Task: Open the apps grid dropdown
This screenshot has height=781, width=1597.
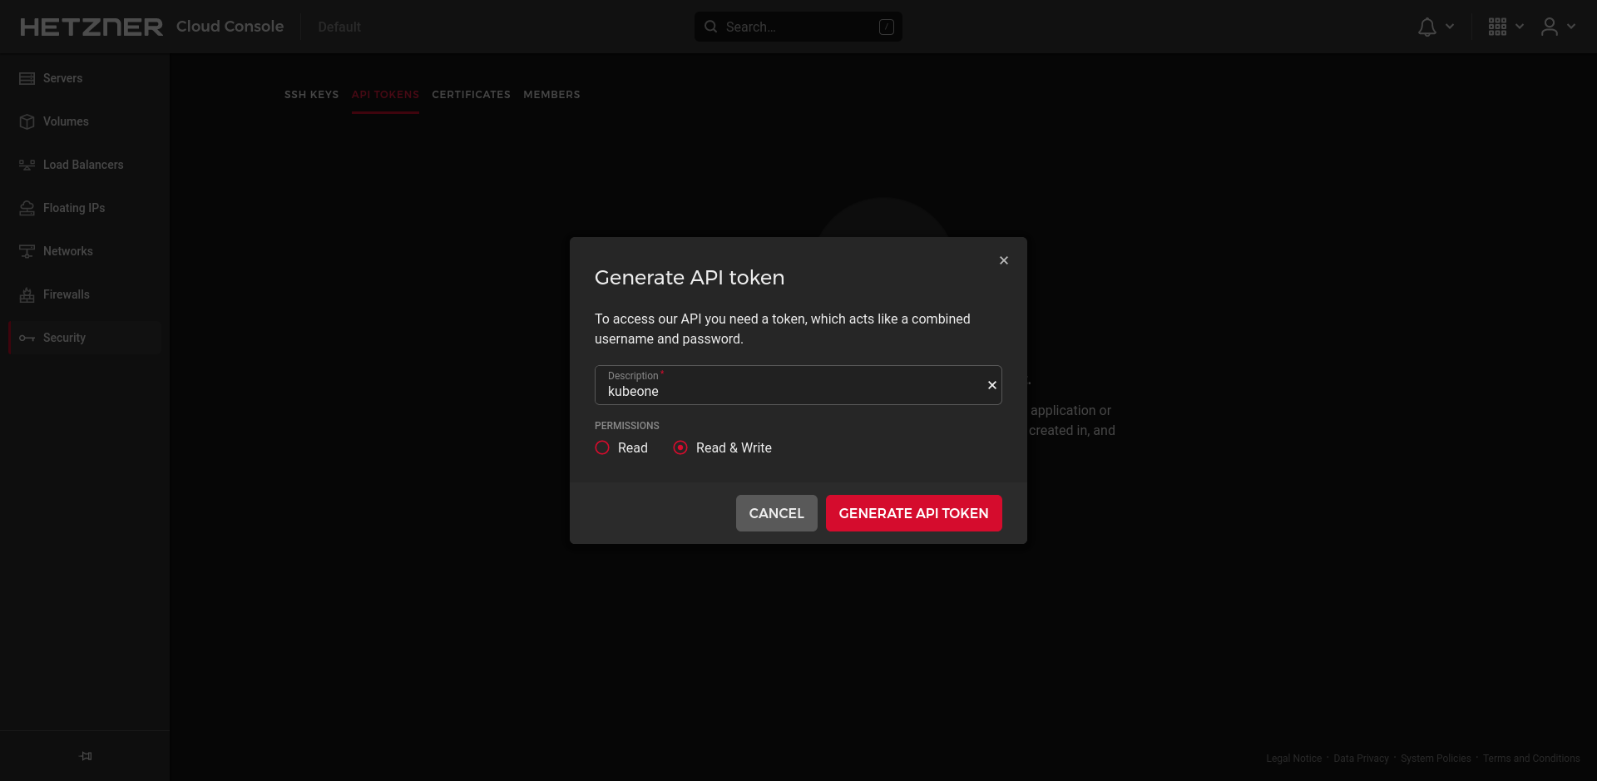Action: (x=1506, y=27)
